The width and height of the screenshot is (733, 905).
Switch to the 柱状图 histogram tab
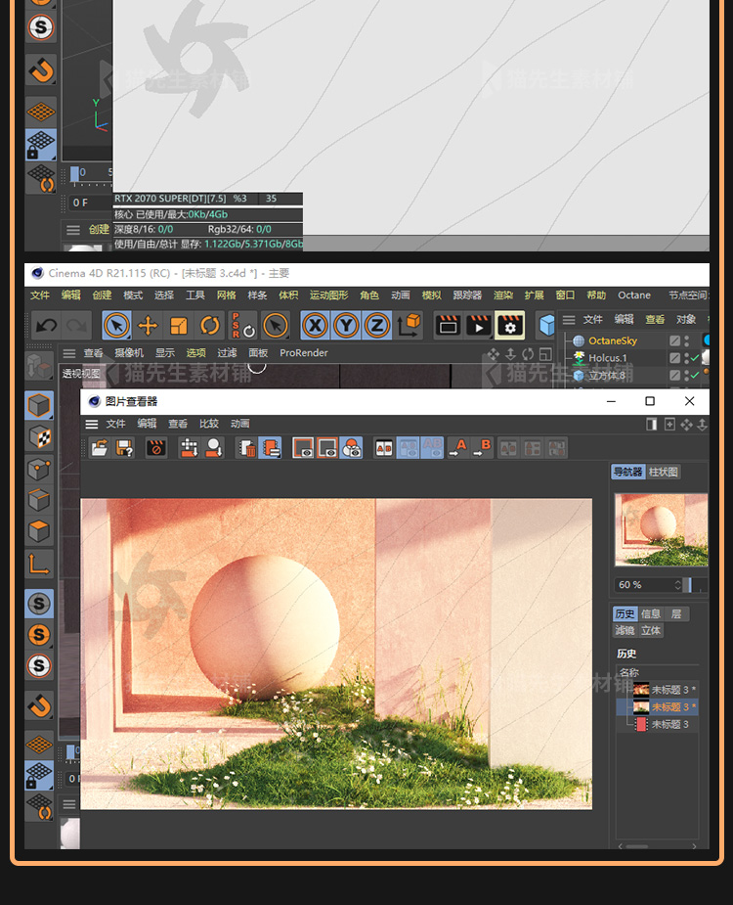pyautogui.click(x=665, y=472)
